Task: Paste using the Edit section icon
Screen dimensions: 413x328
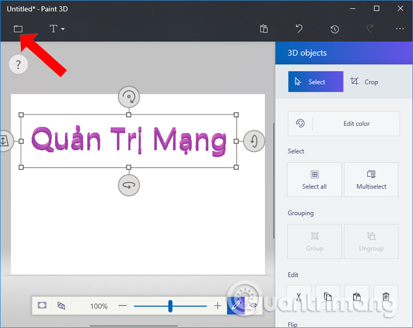Action: (356, 297)
